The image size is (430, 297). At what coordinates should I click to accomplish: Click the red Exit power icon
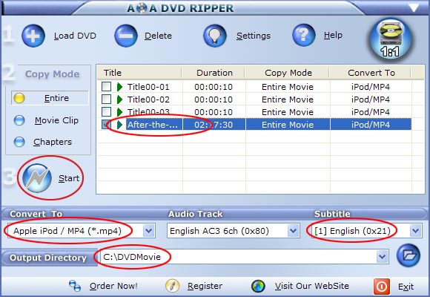382,287
